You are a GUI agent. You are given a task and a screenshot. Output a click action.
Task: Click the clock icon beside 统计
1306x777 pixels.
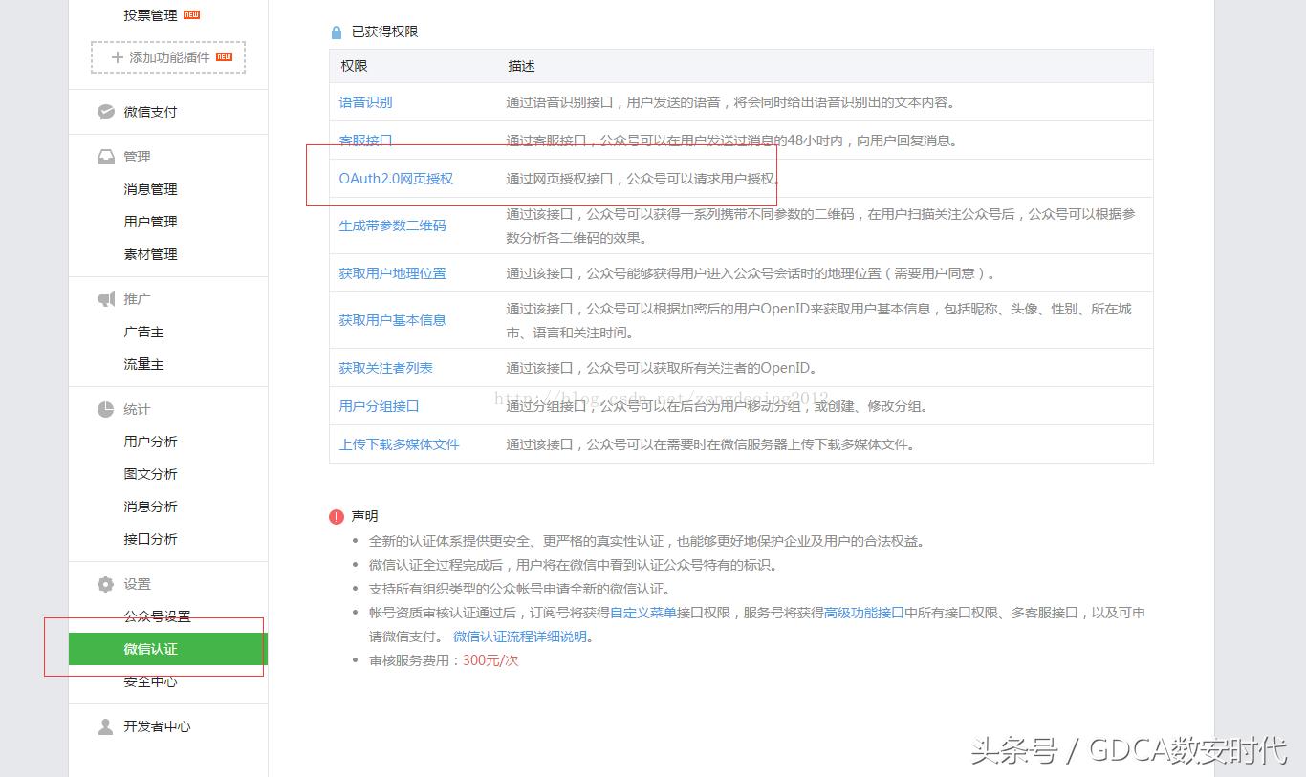106,409
